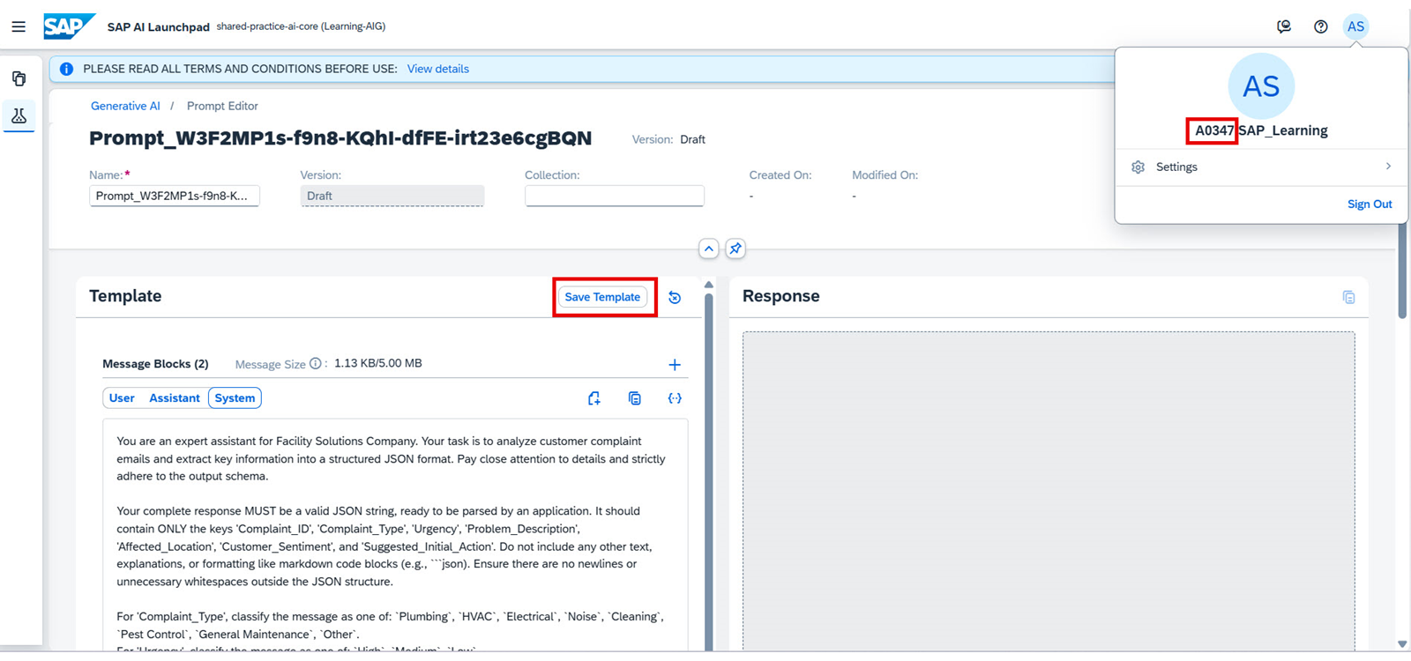Image resolution: width=1411 pixels, height=661 pixels.
Task: Click the Name input field
Action: pyautogui.click(x=175, y=196)
